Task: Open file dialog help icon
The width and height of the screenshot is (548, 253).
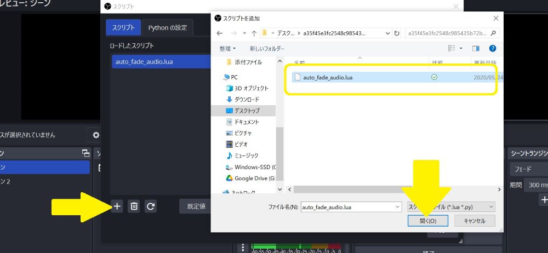Action: click(493, 48)
